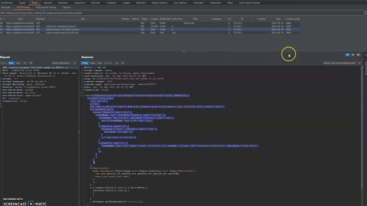Switch to the Intruder tab

click(x=48, y=3)
